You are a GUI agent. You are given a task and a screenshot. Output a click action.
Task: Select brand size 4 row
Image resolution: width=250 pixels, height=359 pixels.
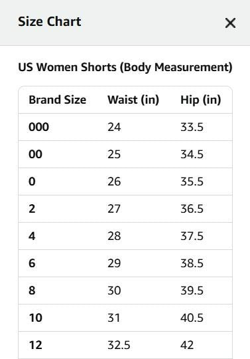[125, 236]
